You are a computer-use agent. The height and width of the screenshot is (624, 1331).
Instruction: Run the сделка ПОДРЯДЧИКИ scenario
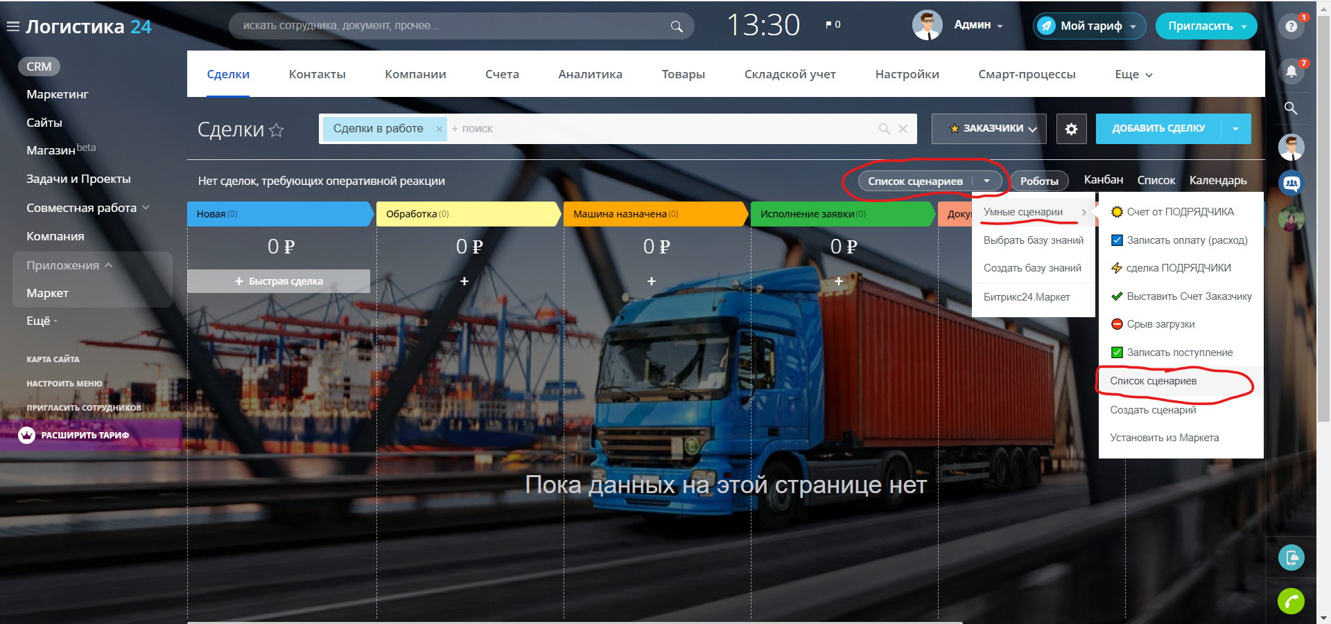coord(1181,268)
